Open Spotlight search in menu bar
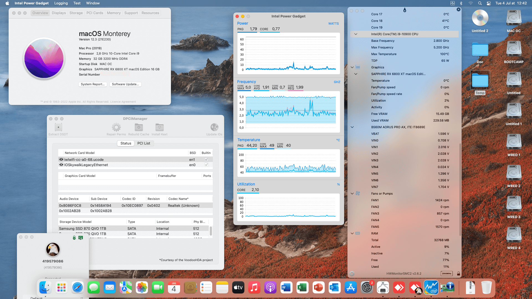 [x=480, y=3]
